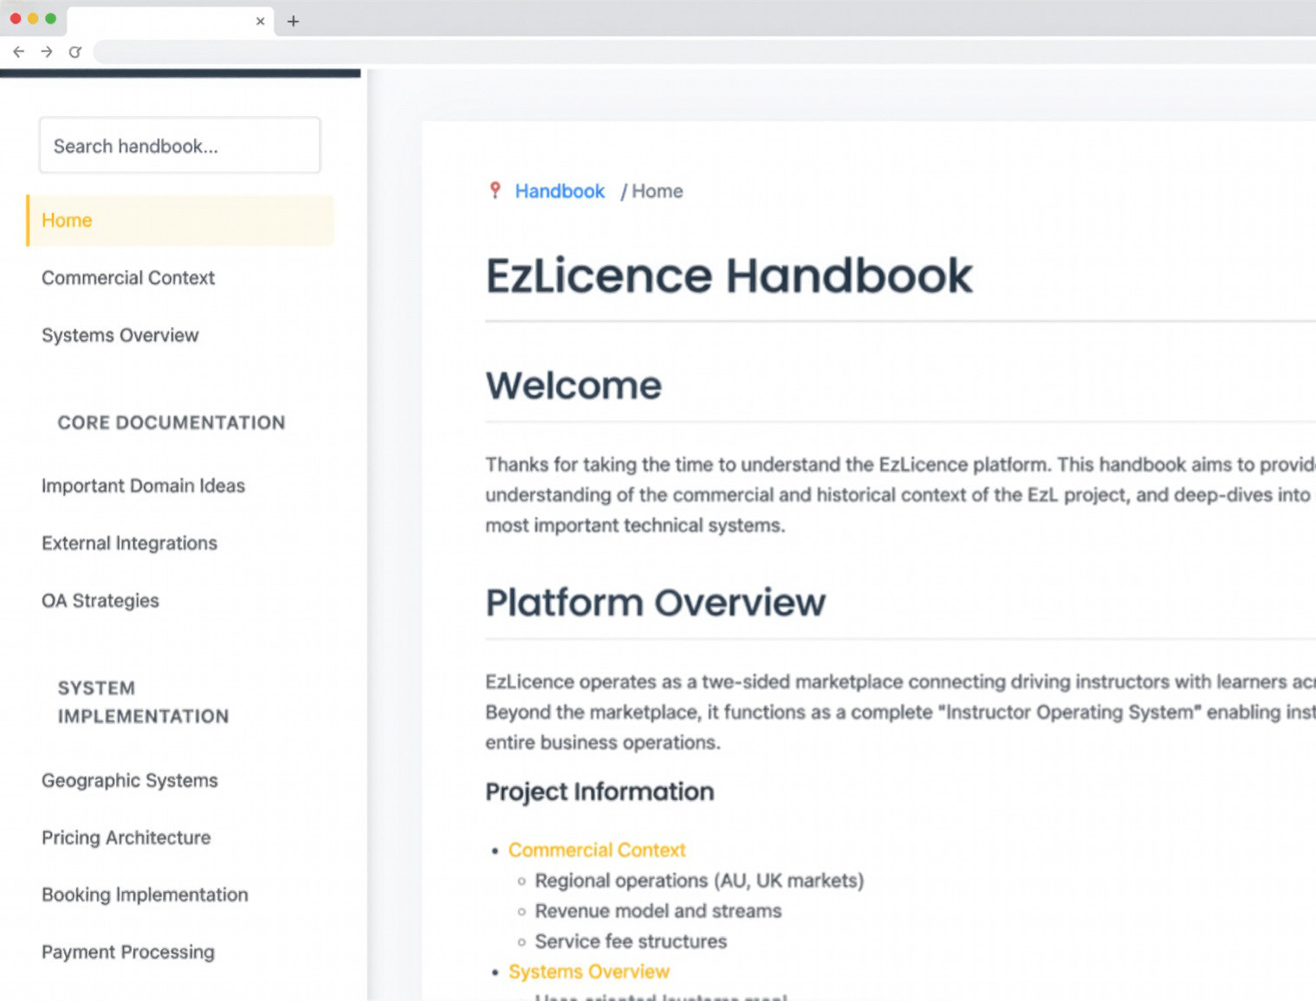
Task: Open Payment Processing sidebar item
Action: [128, 952]
